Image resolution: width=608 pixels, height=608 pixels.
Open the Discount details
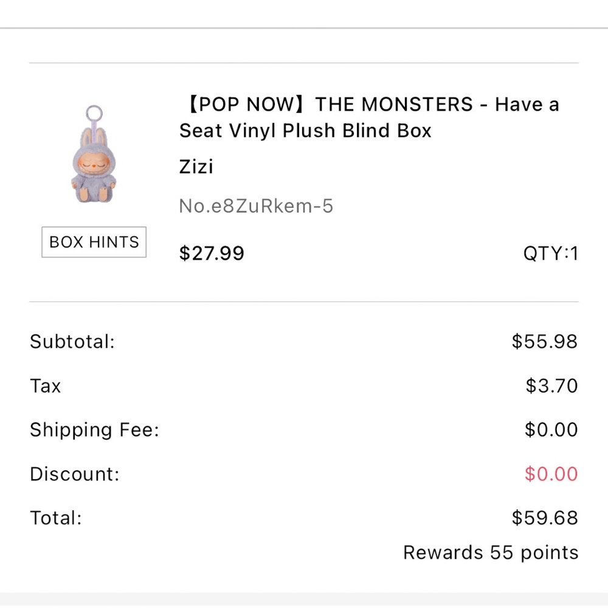pos(74,474)
